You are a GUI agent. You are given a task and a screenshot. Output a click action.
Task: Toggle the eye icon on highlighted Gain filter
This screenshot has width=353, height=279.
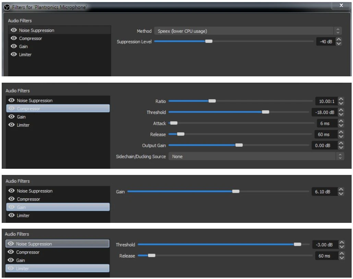(12, 207)
